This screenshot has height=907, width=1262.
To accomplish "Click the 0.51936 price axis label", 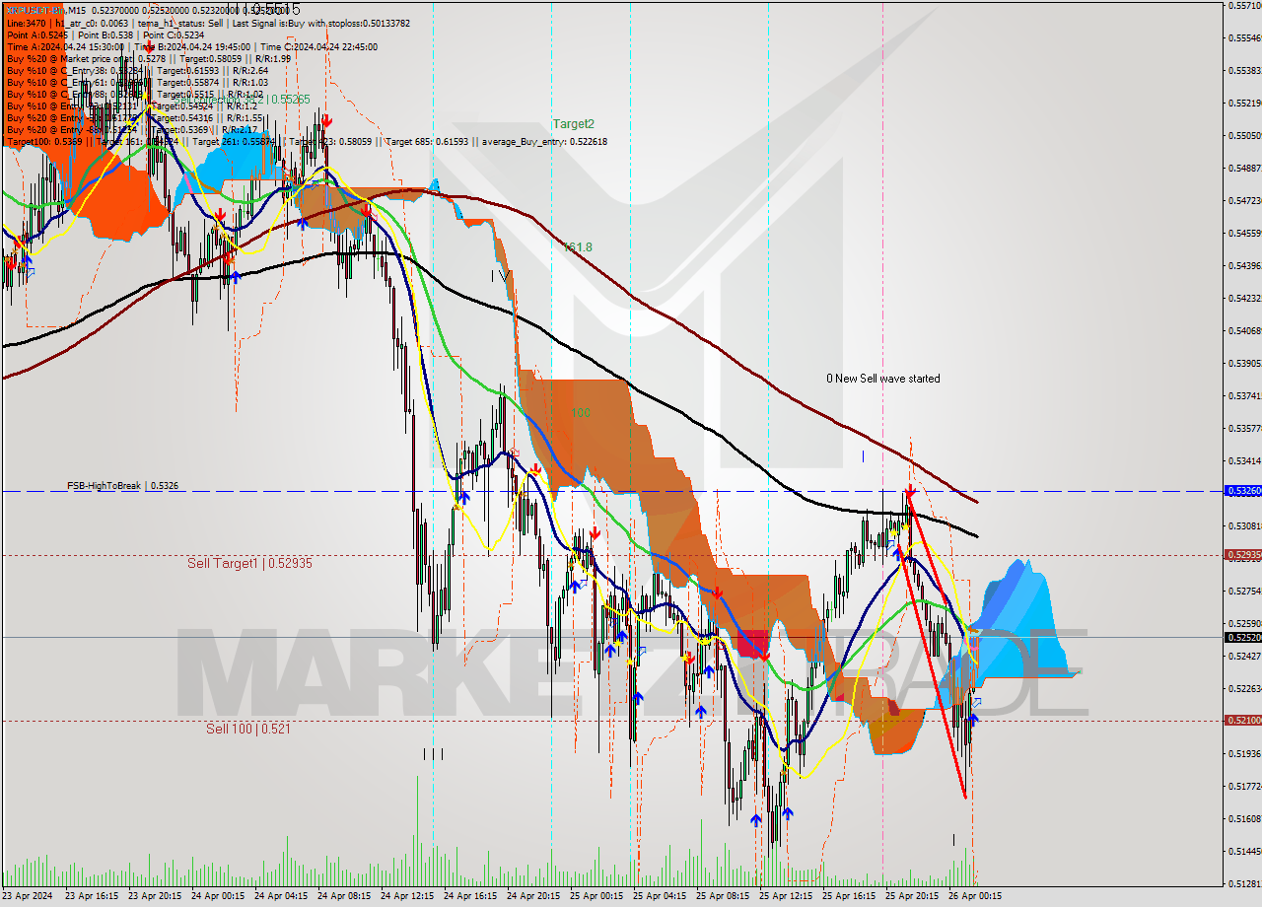I will point(1244,753).
